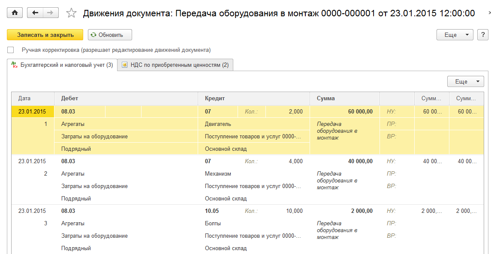Go back with the left arrow
The width and height of the screenshot is (491, 254).
[x=35, y=13]
